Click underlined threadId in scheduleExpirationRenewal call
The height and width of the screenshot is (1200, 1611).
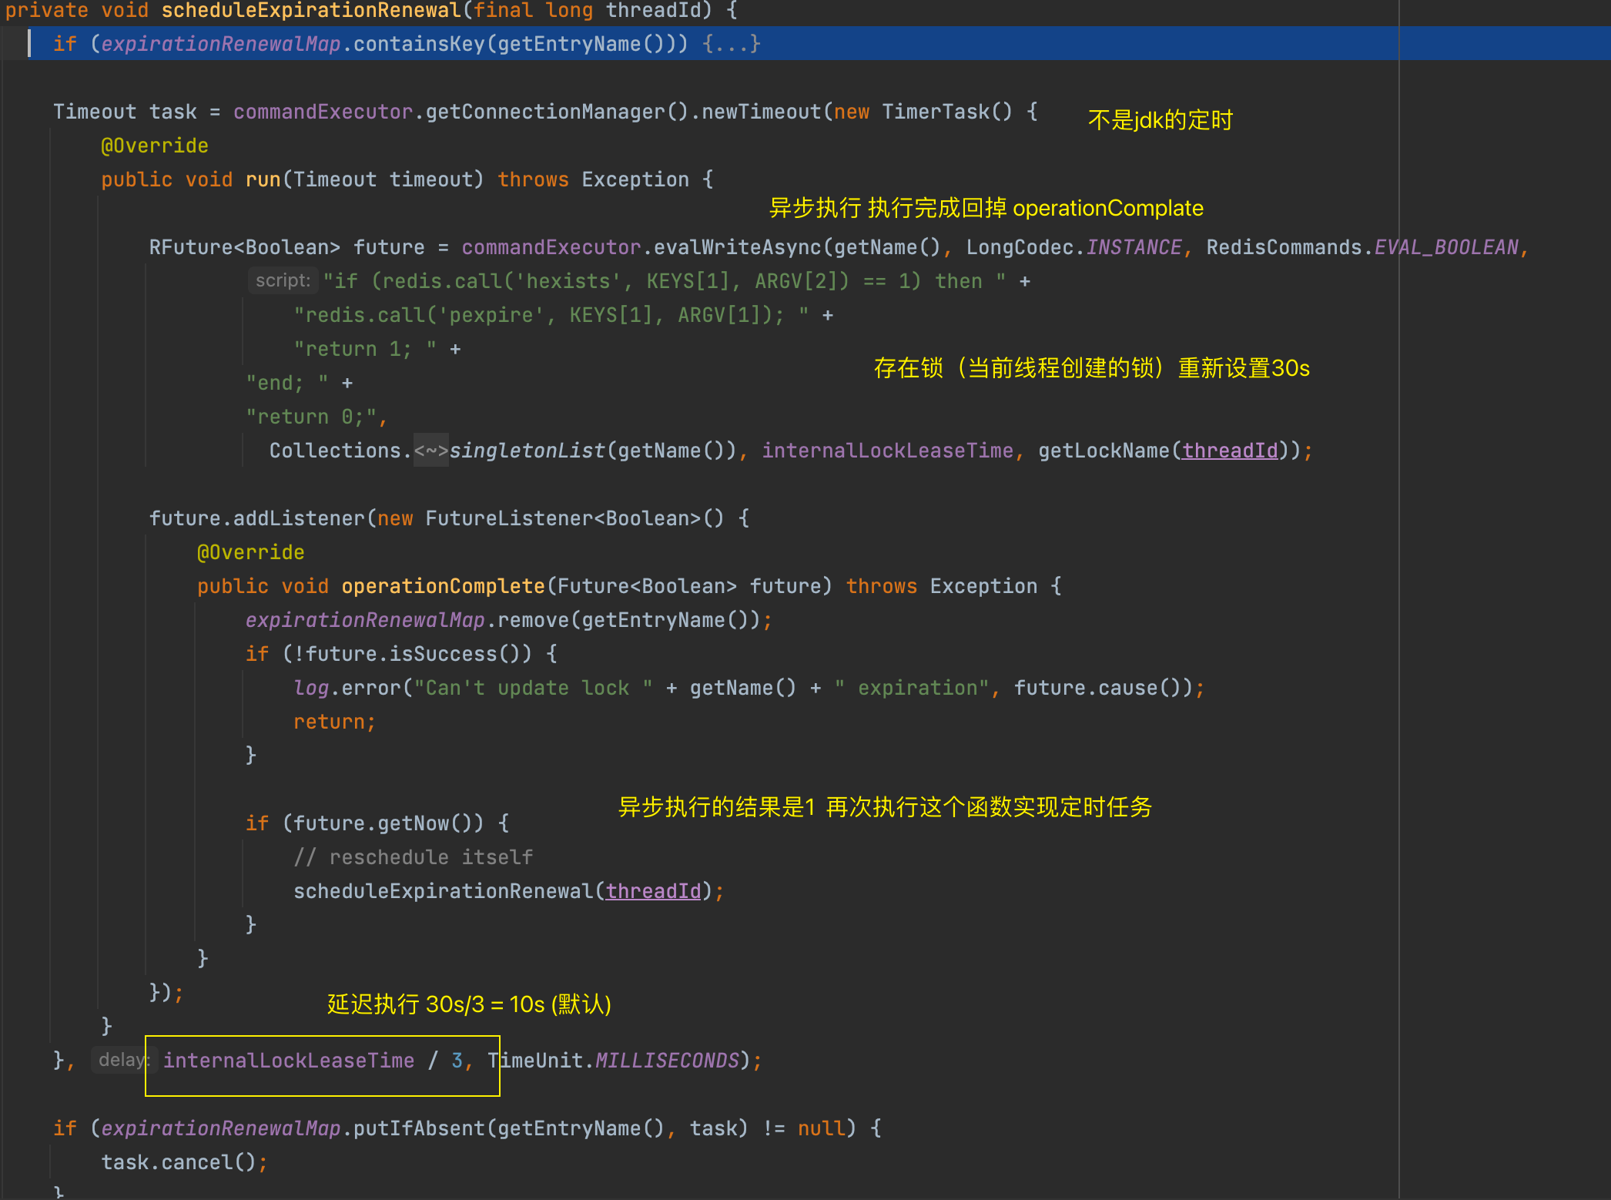point(653,891)
